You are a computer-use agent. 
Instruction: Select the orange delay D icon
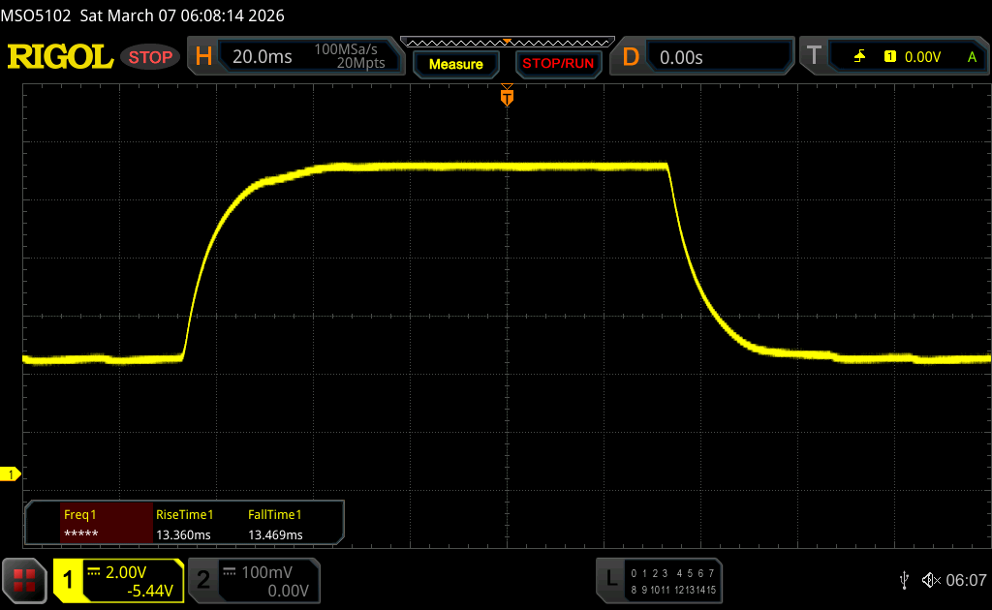tap(631, 57)
